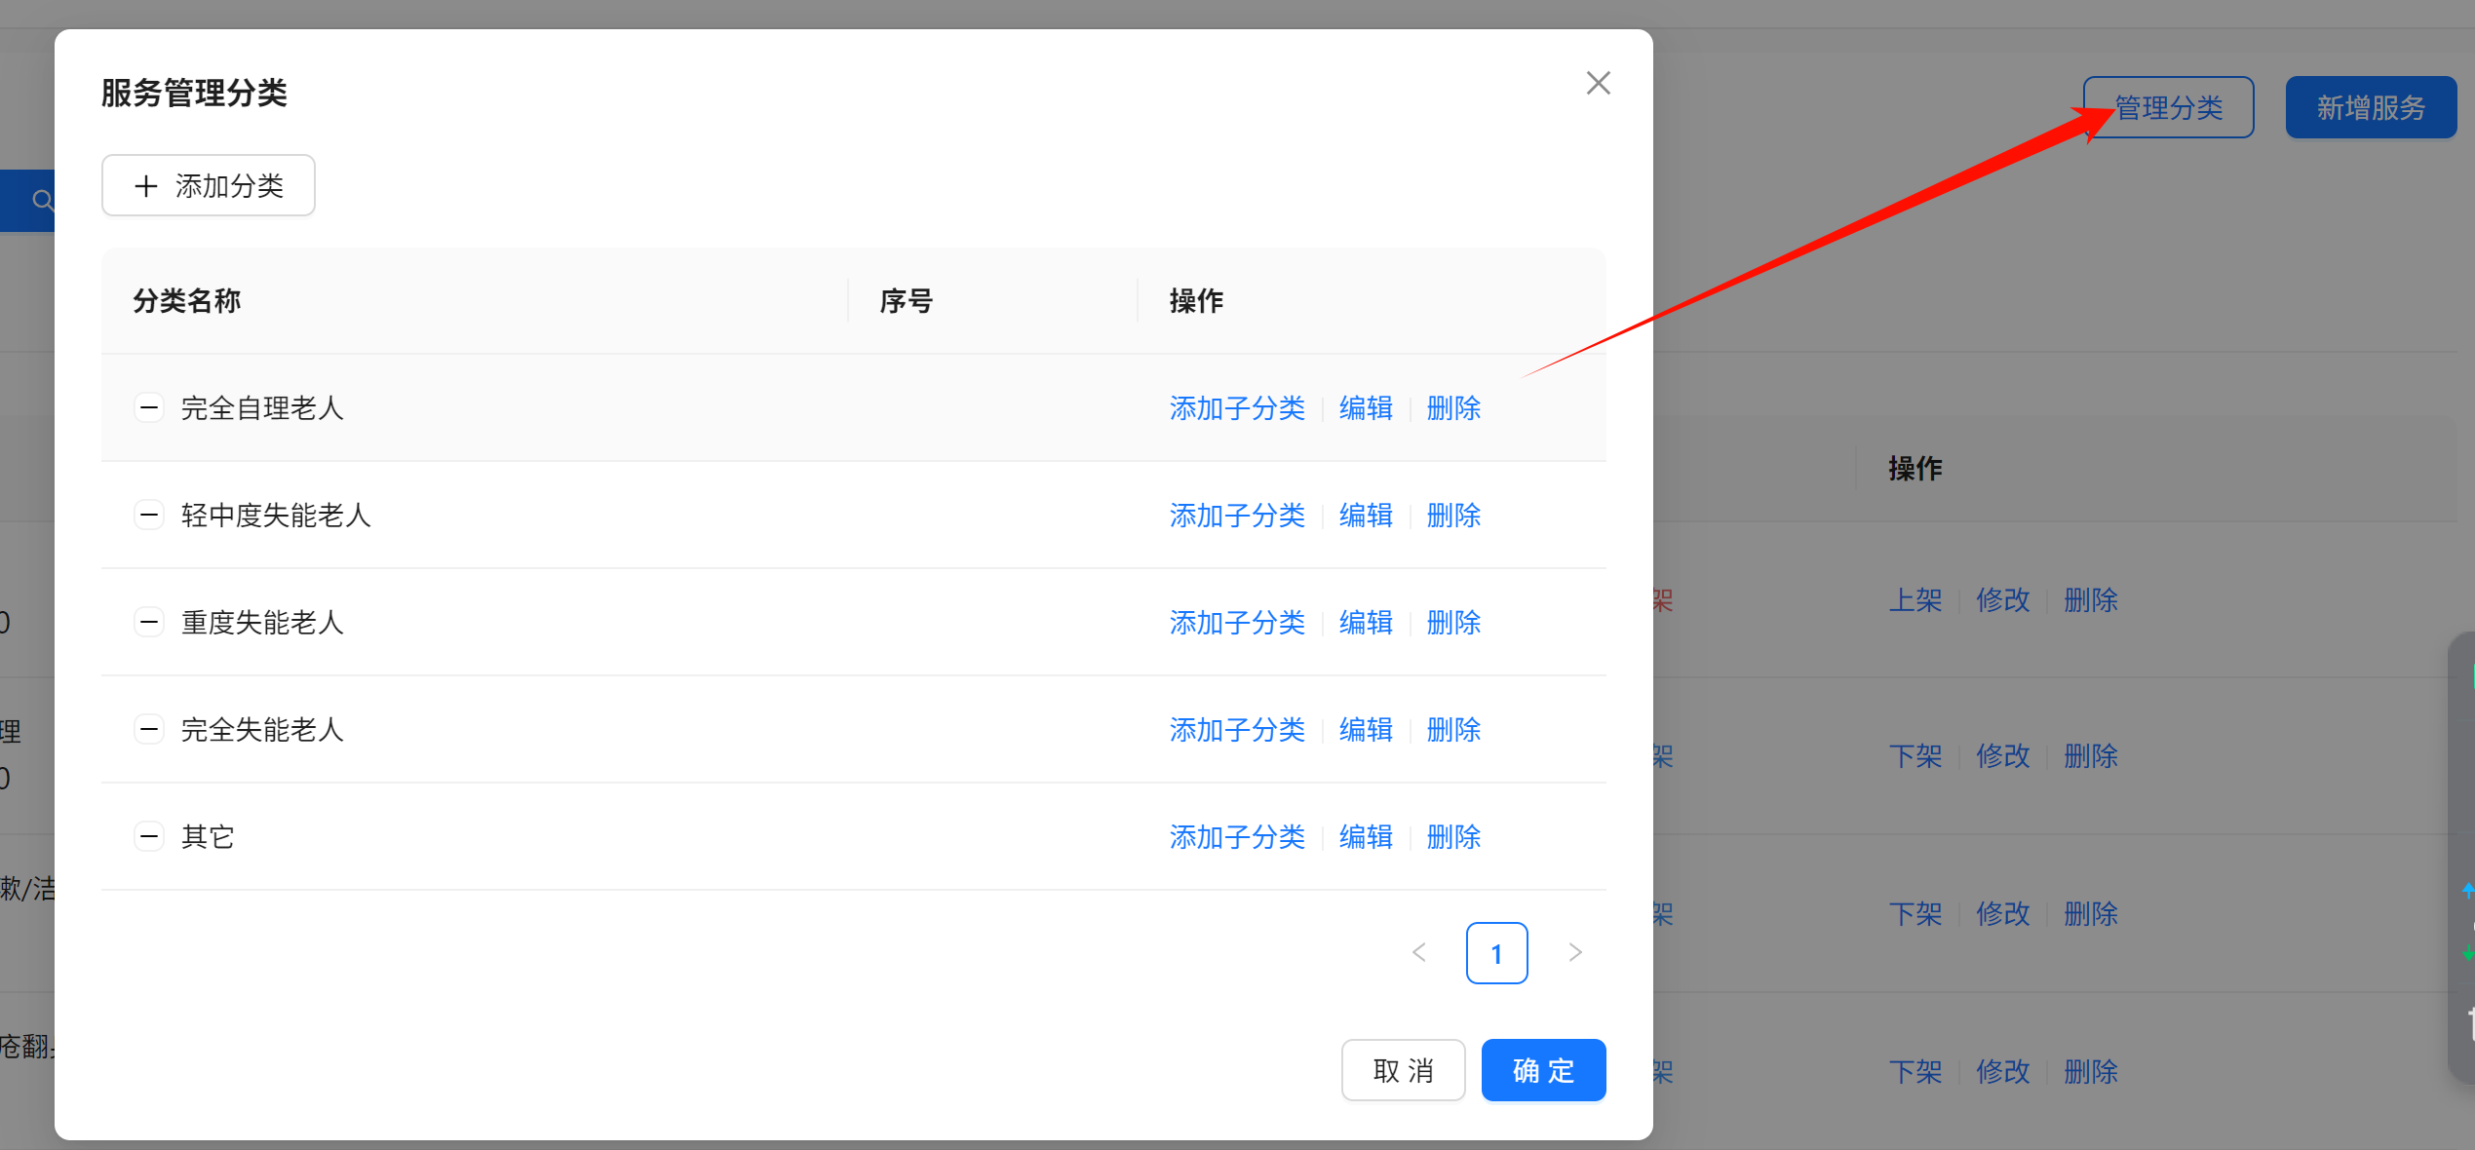Click 添加分类 button with plus icon
2475x1150 pixels.
[x=209, y=185]
